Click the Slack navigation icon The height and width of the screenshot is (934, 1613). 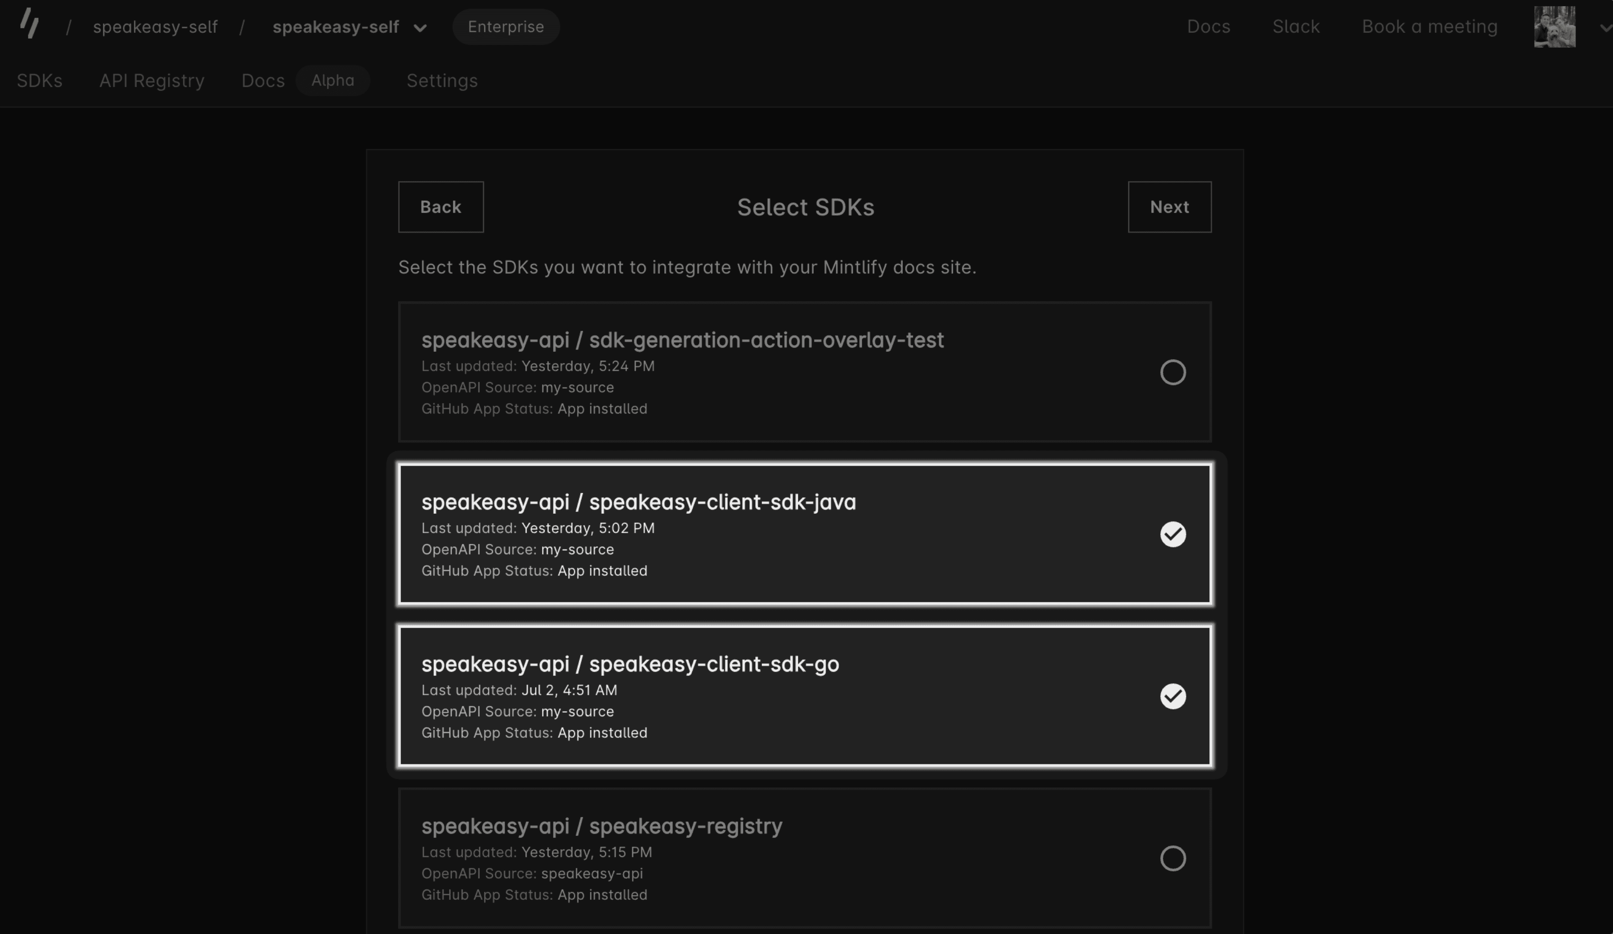click(x=1295, y=26)
